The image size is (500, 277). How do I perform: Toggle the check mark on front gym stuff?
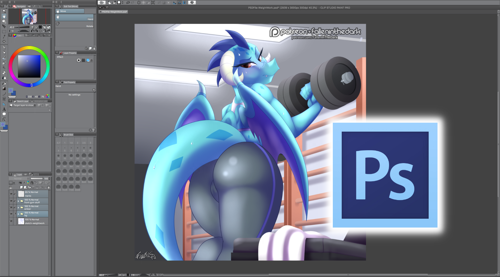[x=15, y=201]
